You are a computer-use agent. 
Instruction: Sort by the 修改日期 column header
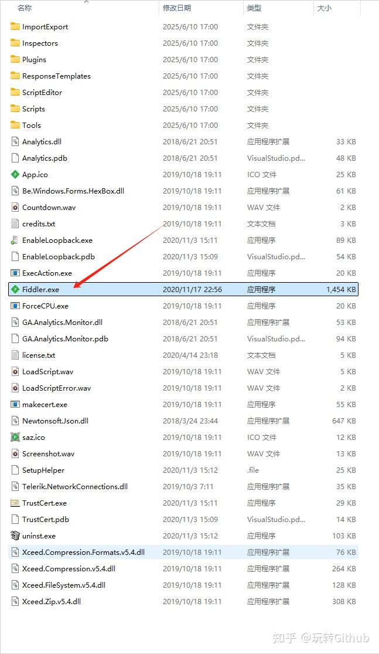tap(177, 8)
